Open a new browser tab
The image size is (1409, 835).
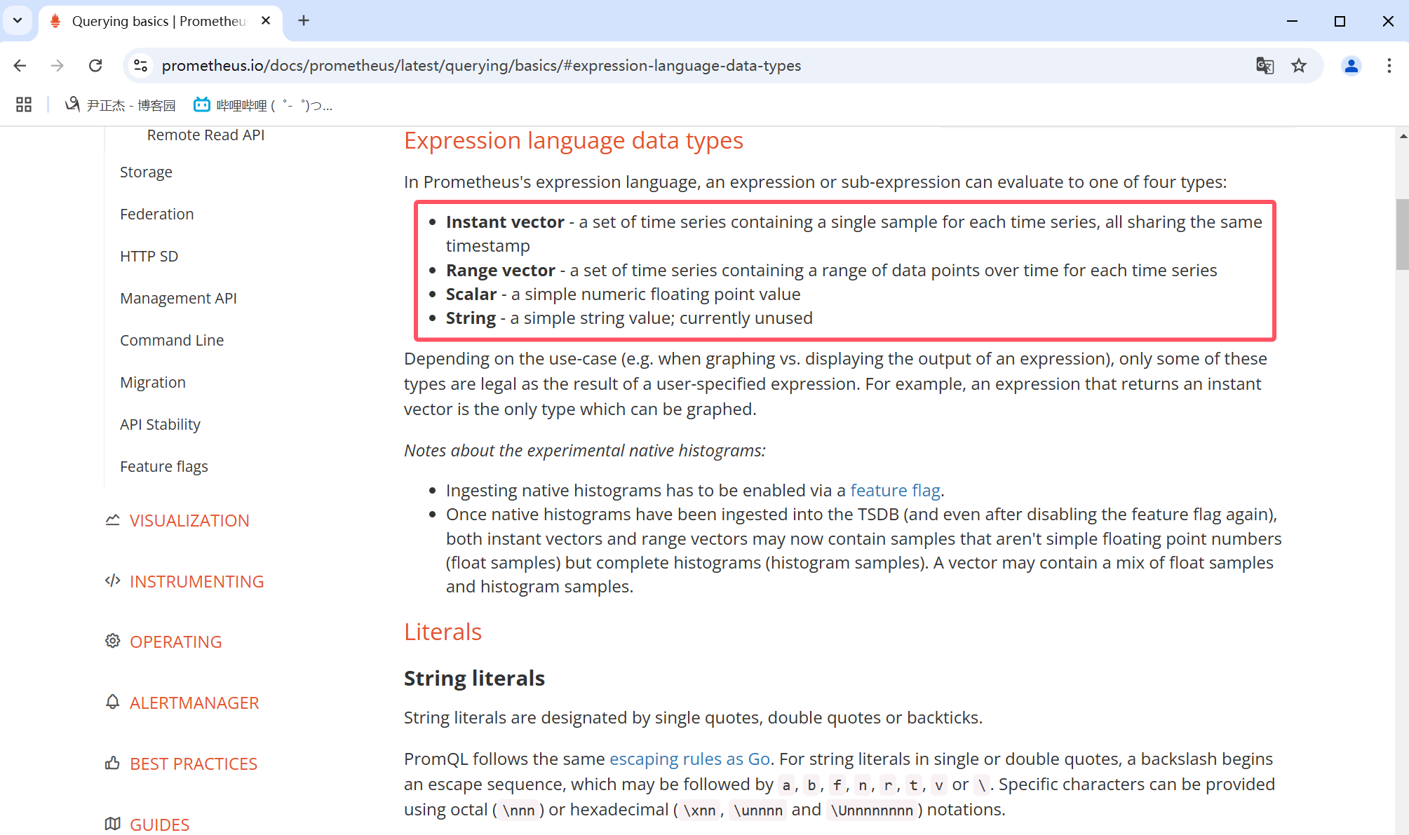click(x=304, y=20)
